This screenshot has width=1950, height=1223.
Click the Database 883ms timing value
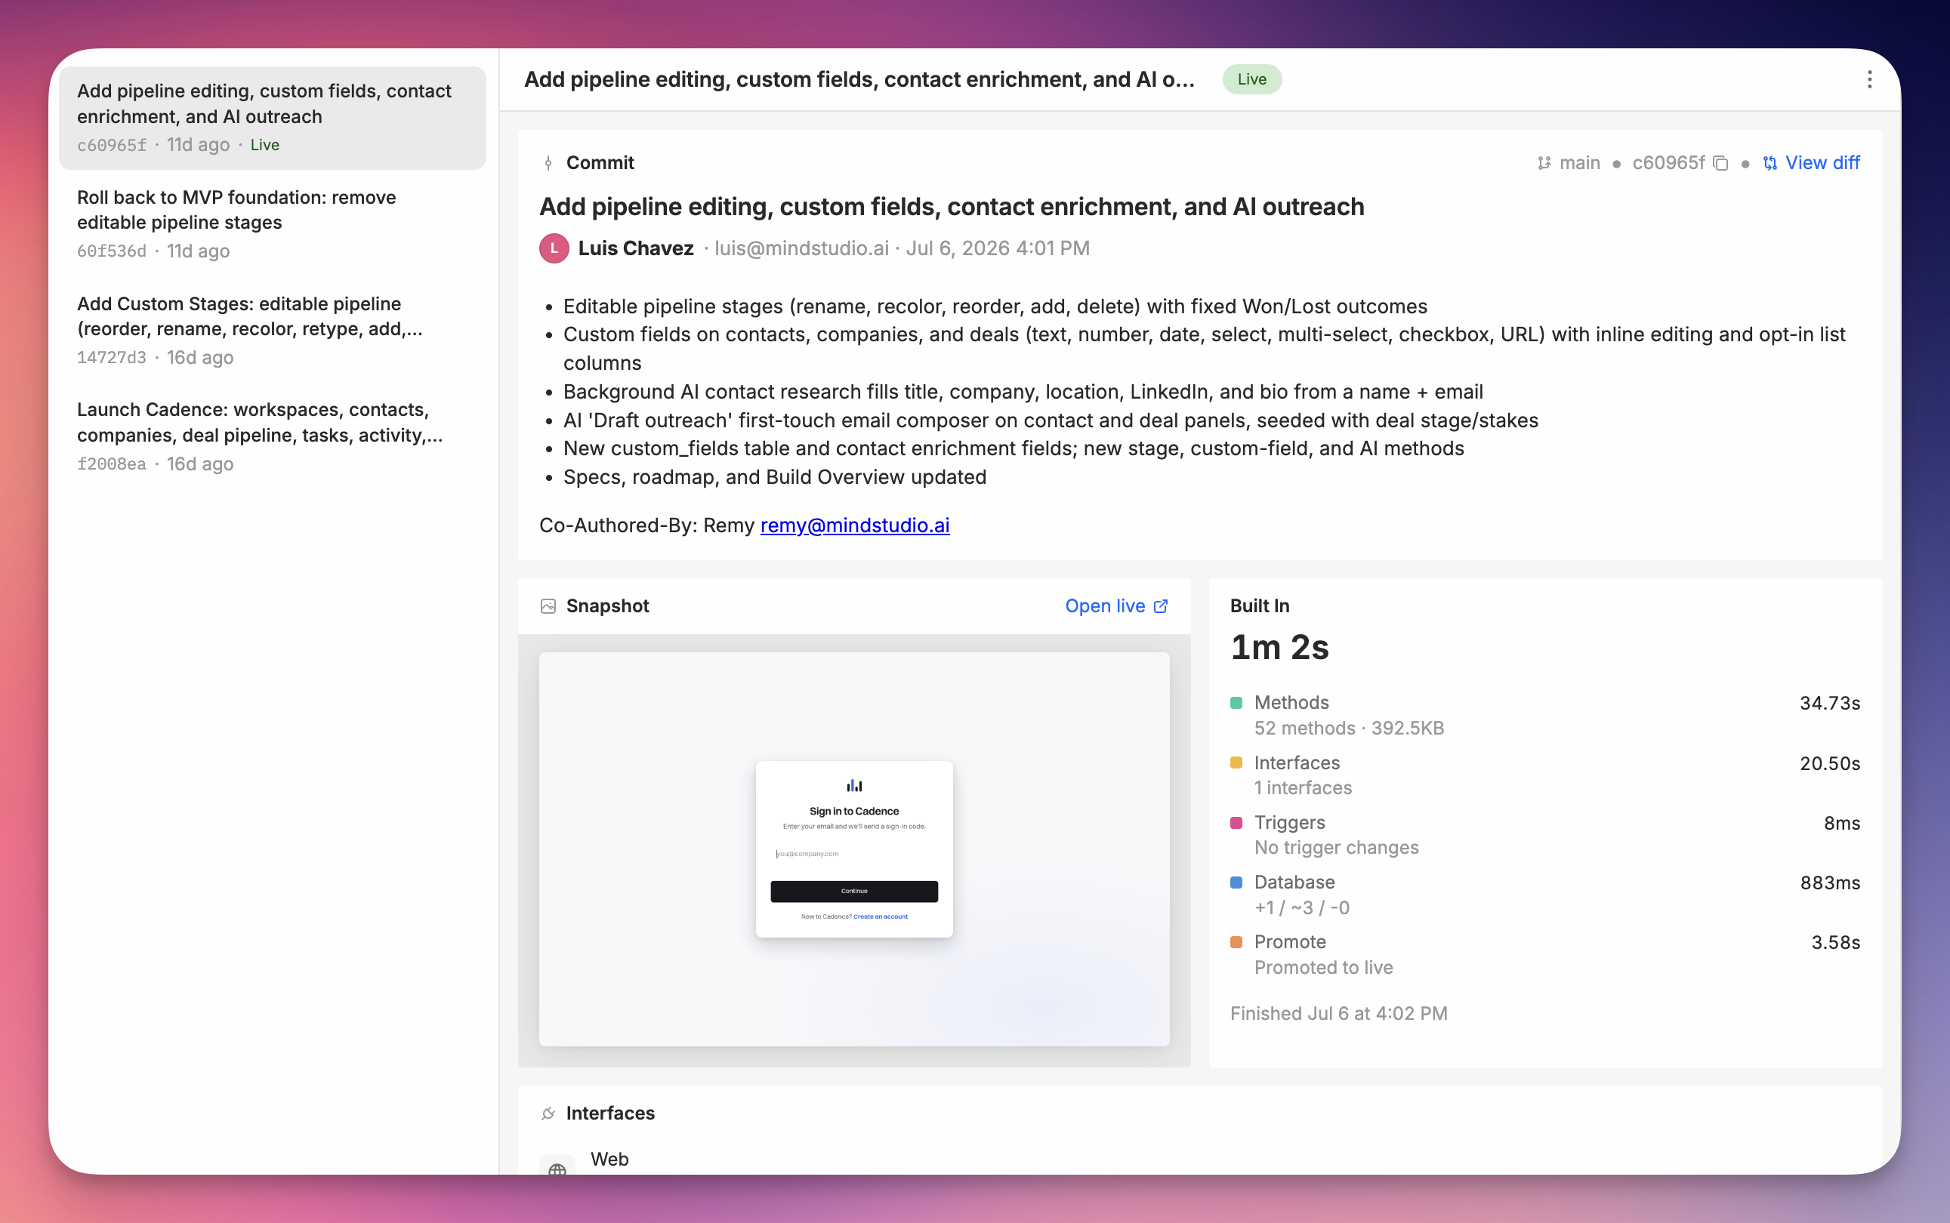tap(1829, 883)
